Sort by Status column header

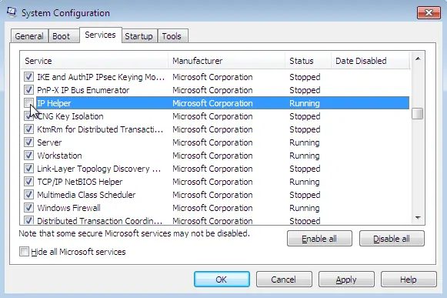(309, 61)
